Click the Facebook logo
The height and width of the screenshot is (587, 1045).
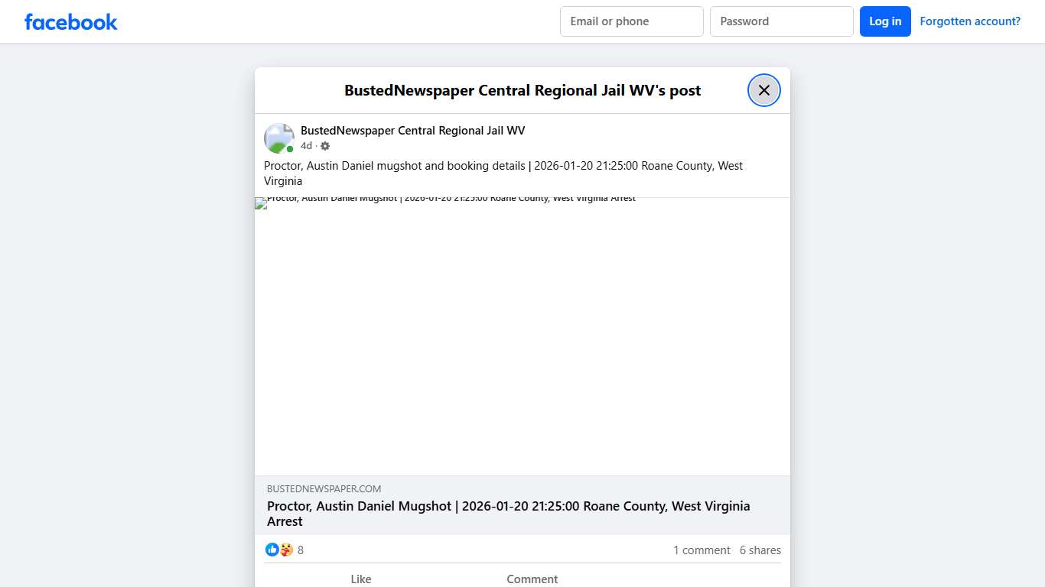click(70, 21)
